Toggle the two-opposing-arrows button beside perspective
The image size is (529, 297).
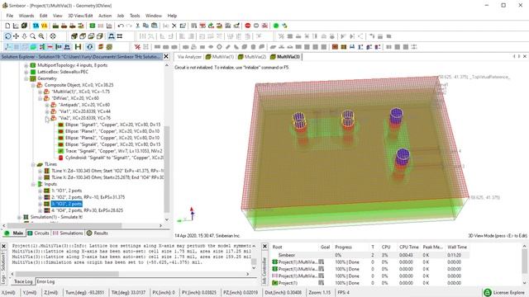[x=120, y=36]
